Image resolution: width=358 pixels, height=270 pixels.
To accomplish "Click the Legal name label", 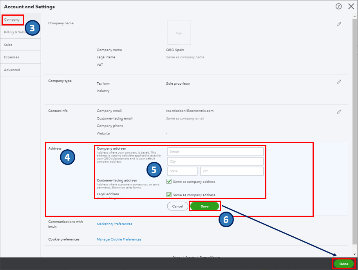I will tap(106, 57).
